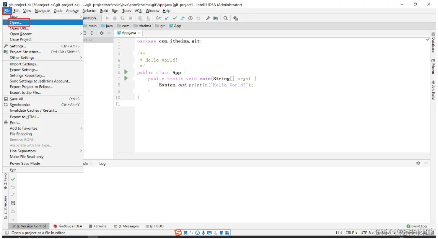This screenshot has height=239, width=438.
Task: Open settings wrench icon in toolbar
Action: (208, 18)
